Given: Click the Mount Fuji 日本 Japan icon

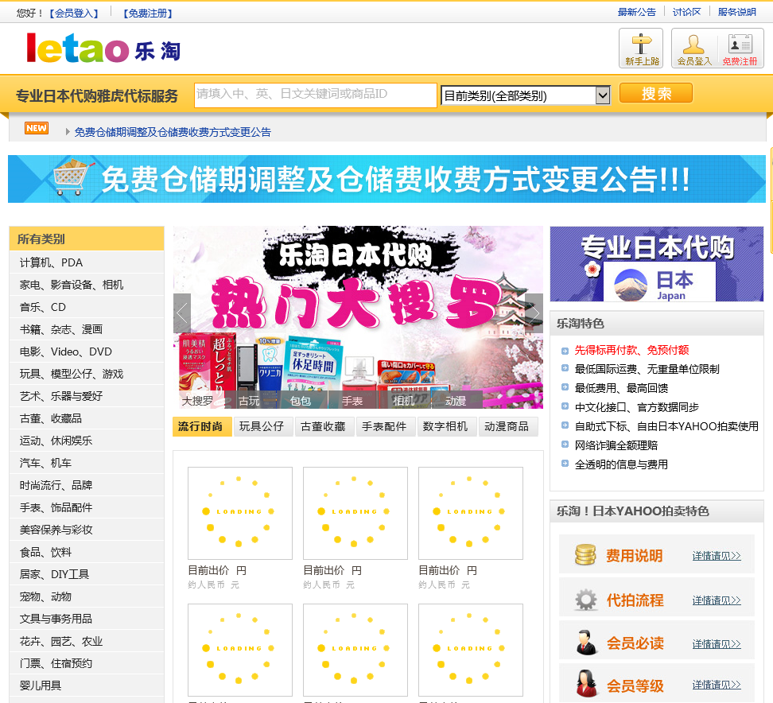Looking at the screenshot, I should pyautogui.click(x=631, y=285).
